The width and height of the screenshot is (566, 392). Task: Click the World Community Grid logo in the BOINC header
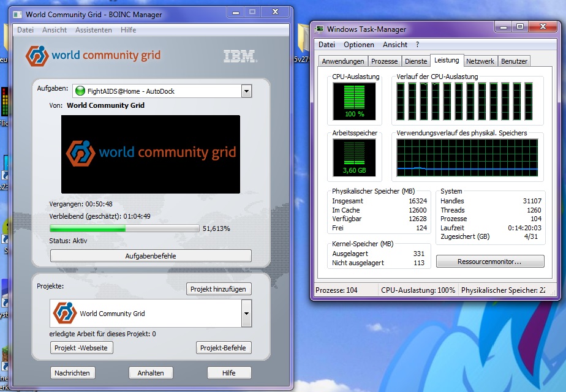[92, 56]
